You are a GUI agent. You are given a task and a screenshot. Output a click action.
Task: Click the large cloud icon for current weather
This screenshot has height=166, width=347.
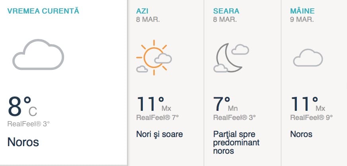(x=38, y=54)
